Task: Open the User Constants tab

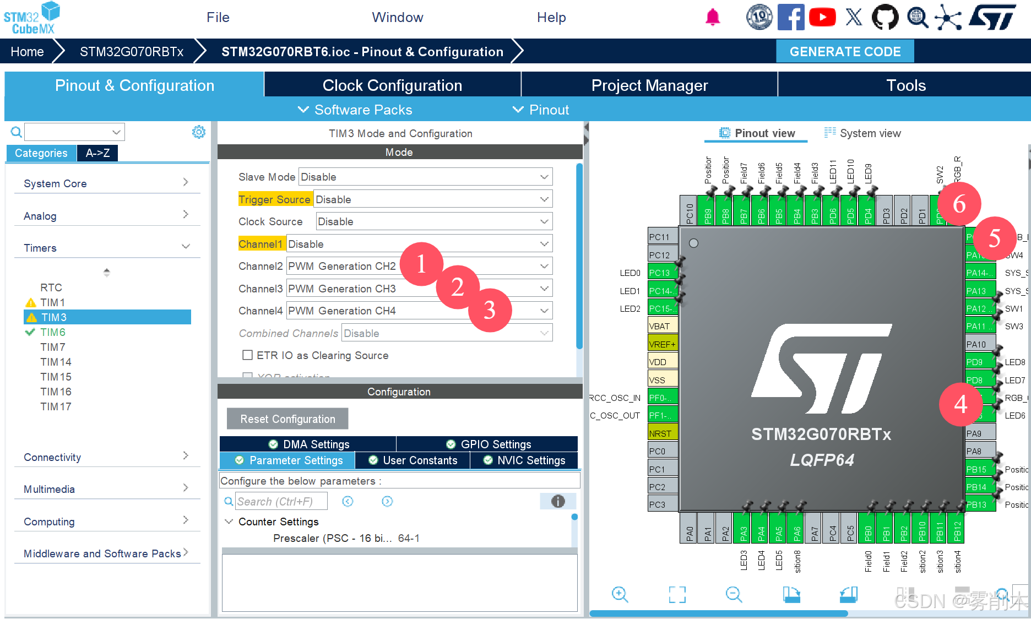Action: 413,460
